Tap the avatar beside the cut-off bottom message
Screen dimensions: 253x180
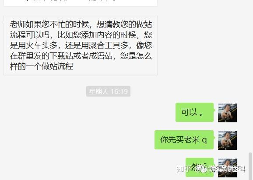227,168
